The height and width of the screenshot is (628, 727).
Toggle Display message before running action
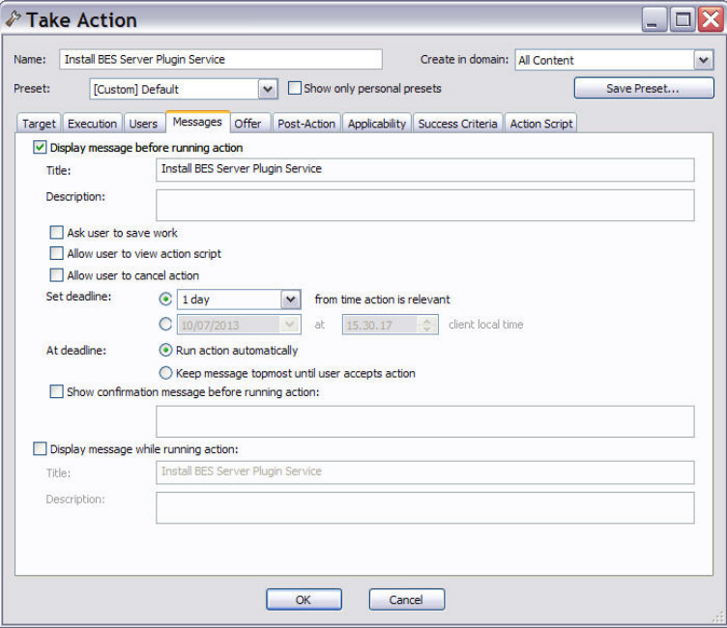40,148
